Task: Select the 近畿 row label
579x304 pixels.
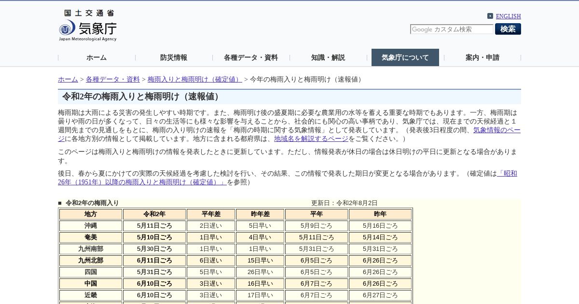Action: (x=91, y=295)
